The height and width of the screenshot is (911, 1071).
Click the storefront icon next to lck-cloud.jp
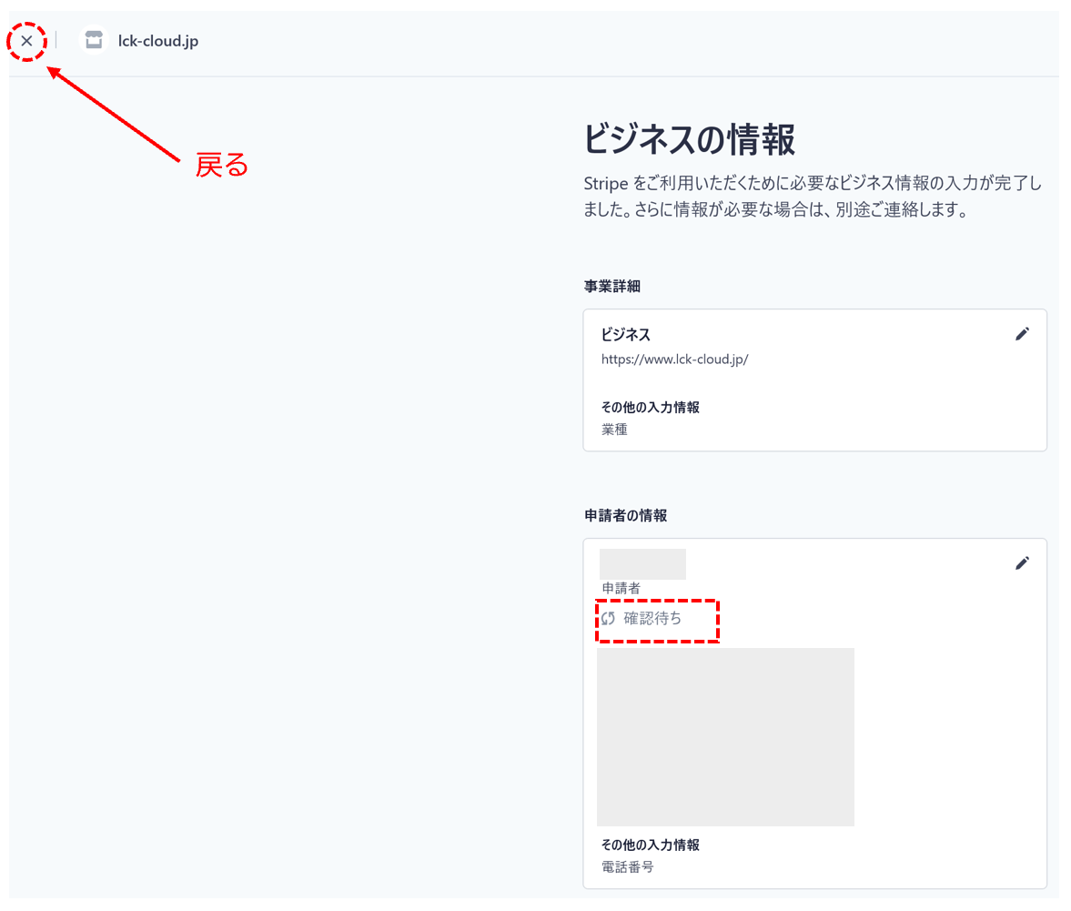coord(94,40)
